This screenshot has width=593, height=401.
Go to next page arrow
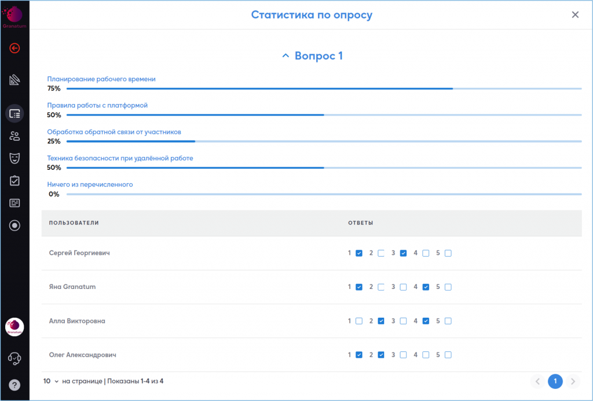(x=573, y=381)
